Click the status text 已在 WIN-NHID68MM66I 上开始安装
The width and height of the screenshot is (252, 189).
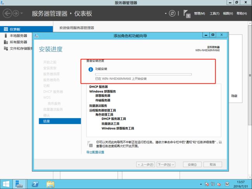pos(121,79)
